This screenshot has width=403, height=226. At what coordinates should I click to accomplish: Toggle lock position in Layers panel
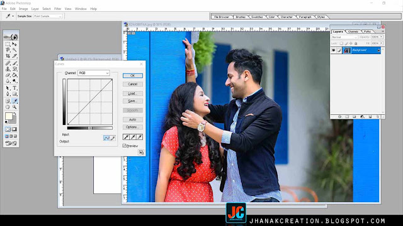pos(351,43)
